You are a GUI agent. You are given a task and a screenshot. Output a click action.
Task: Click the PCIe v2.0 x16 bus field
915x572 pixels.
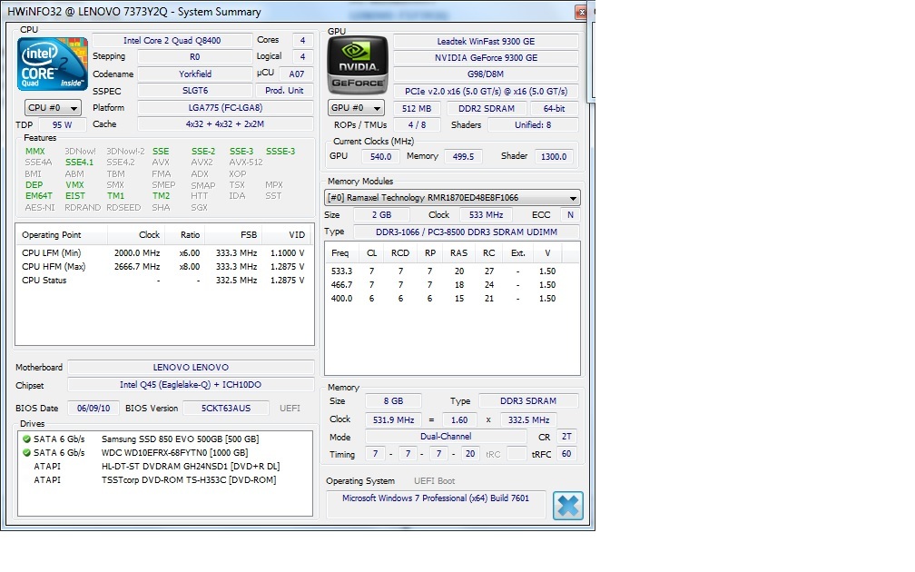pyautogui.click(x=487, y=91)
